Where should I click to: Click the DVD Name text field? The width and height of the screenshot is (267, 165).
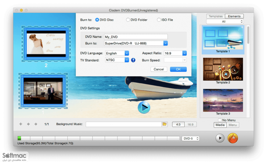point(136,37)
